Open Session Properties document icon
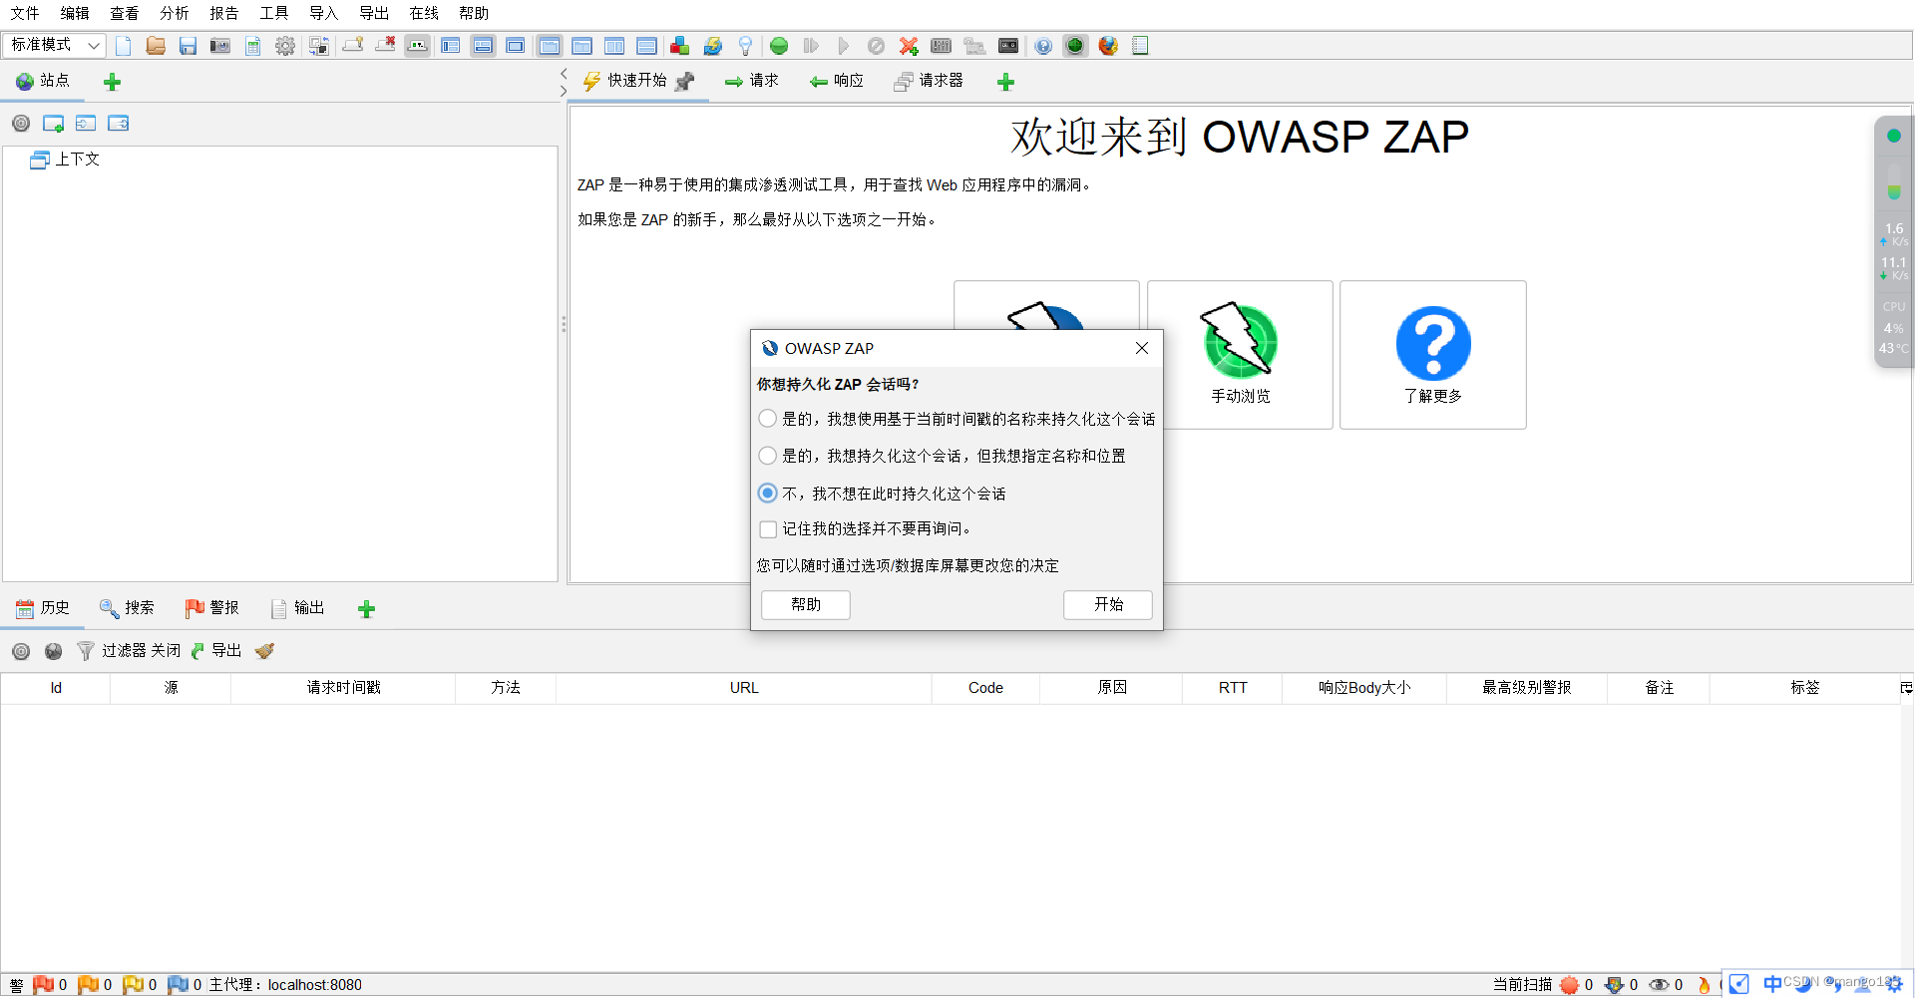1915x998 pixels. [253, 46]
